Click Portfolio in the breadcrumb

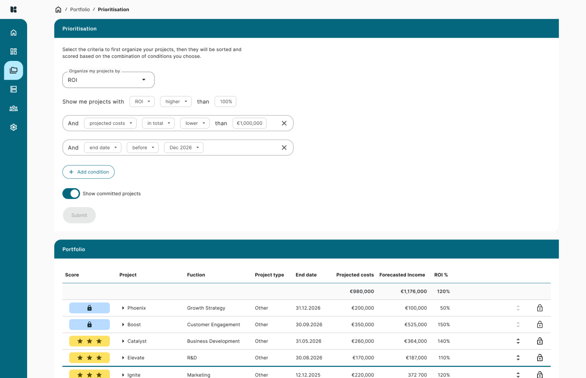80,9
